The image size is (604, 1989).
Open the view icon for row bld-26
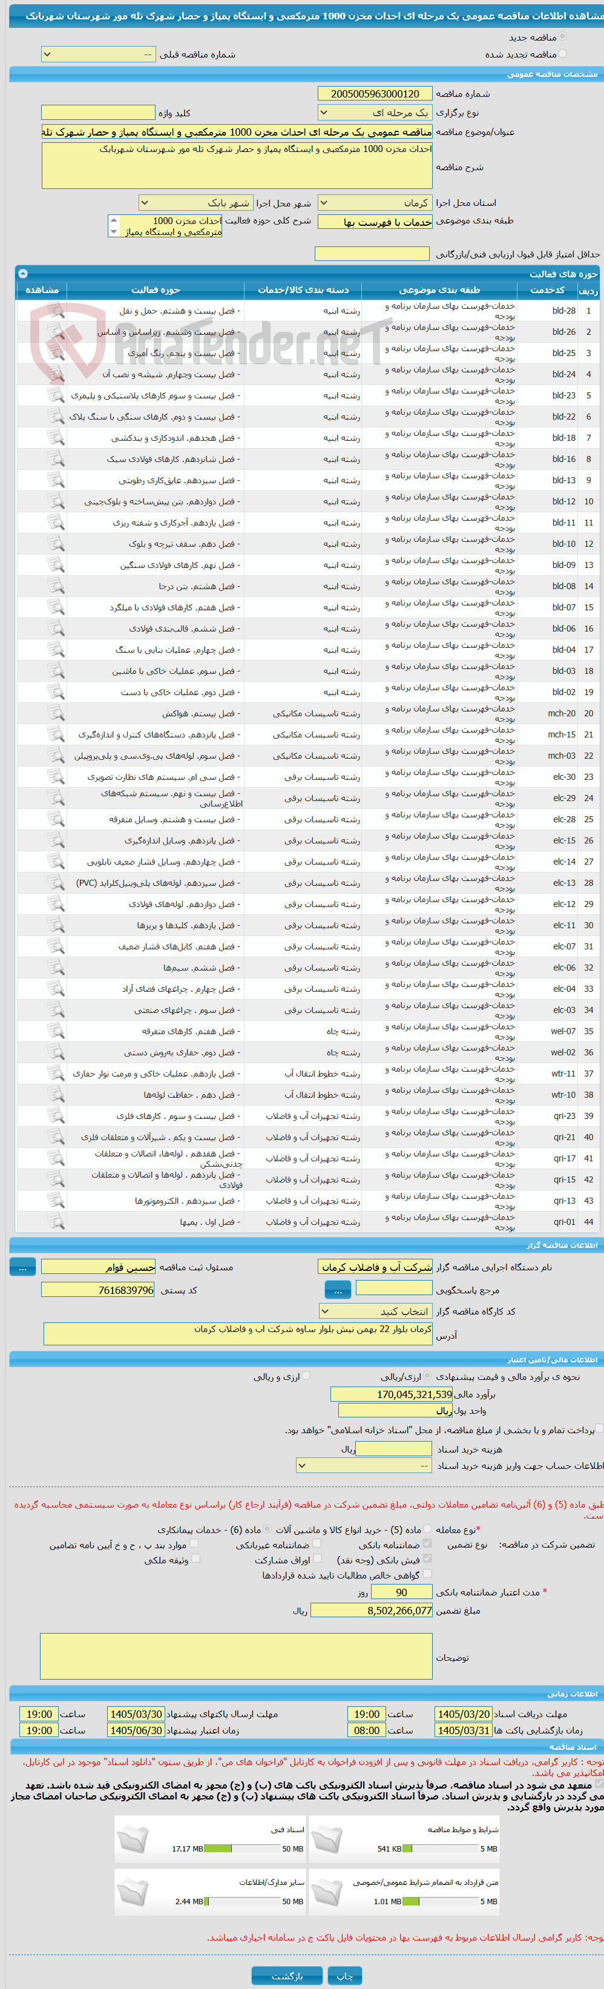(x=56, y=332)
